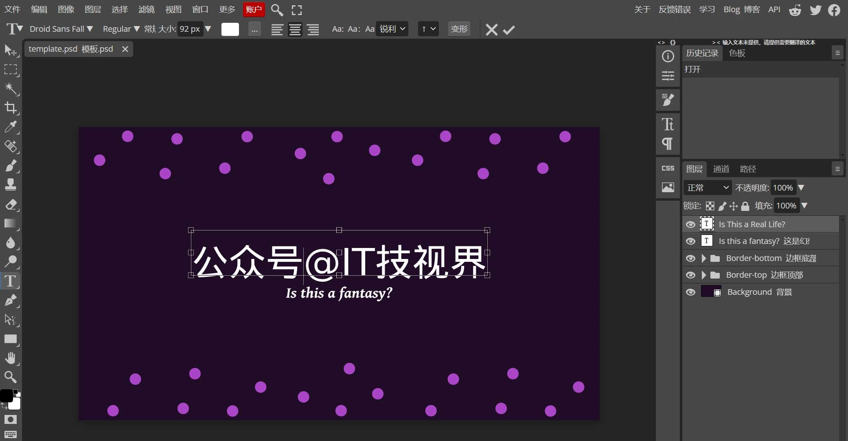The height and width of the screenshot is (441, 848).
Task: Hide the Background layer
Action: (690, 292)
